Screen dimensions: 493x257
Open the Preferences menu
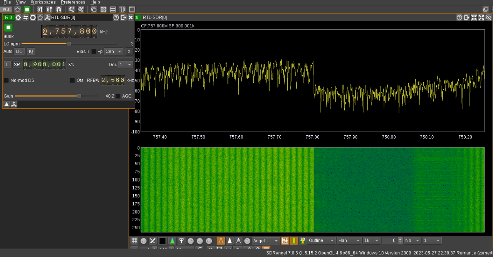coord(73,2)
